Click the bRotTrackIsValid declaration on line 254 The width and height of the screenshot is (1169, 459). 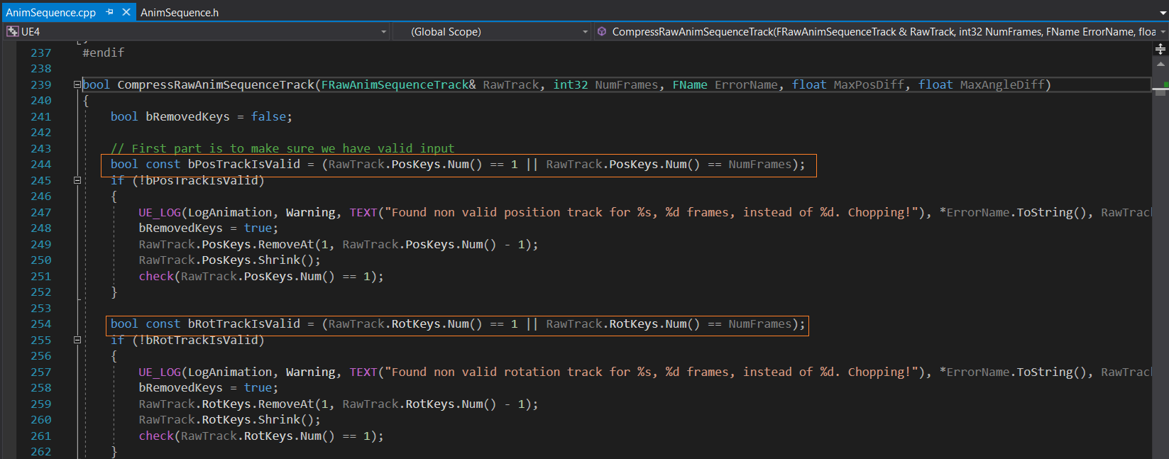coord(458,324)
